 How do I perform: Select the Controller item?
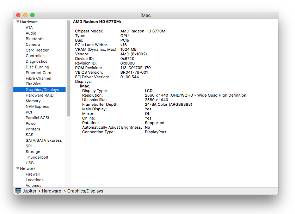(x=35, y=56)
